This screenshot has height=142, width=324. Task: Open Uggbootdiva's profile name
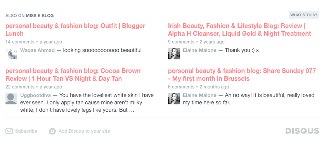click(36, 95)
